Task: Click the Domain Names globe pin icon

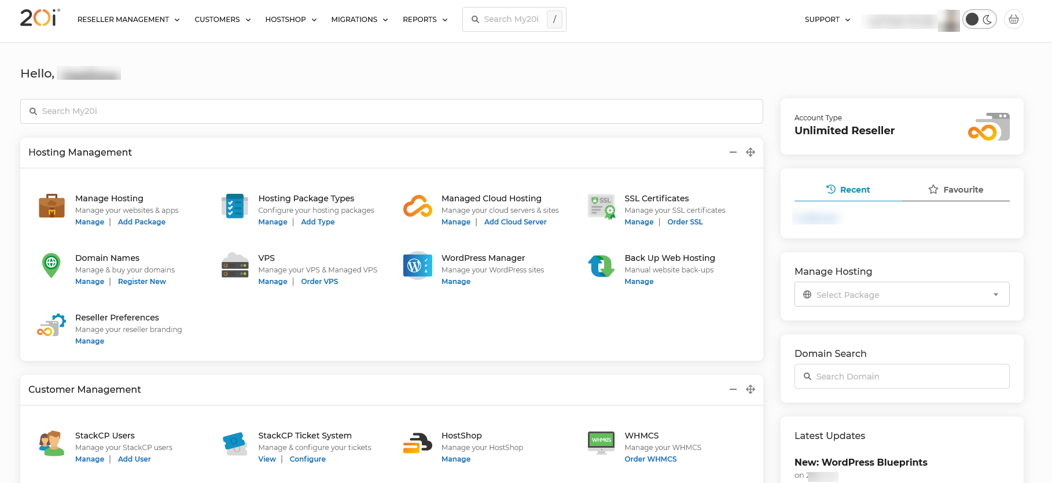Action: [x=52, y=266]
